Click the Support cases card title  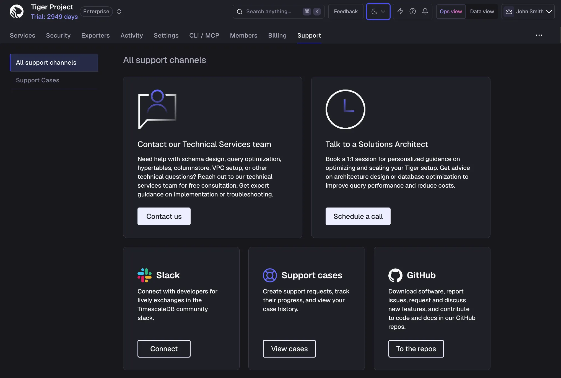(312, 275)
